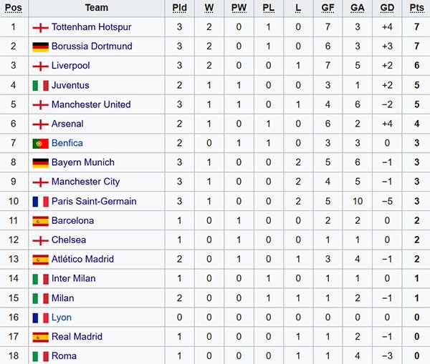Open the Atlético Madrid team link
The height and width of the screenshot is (364, 430).
coord(83,260)
